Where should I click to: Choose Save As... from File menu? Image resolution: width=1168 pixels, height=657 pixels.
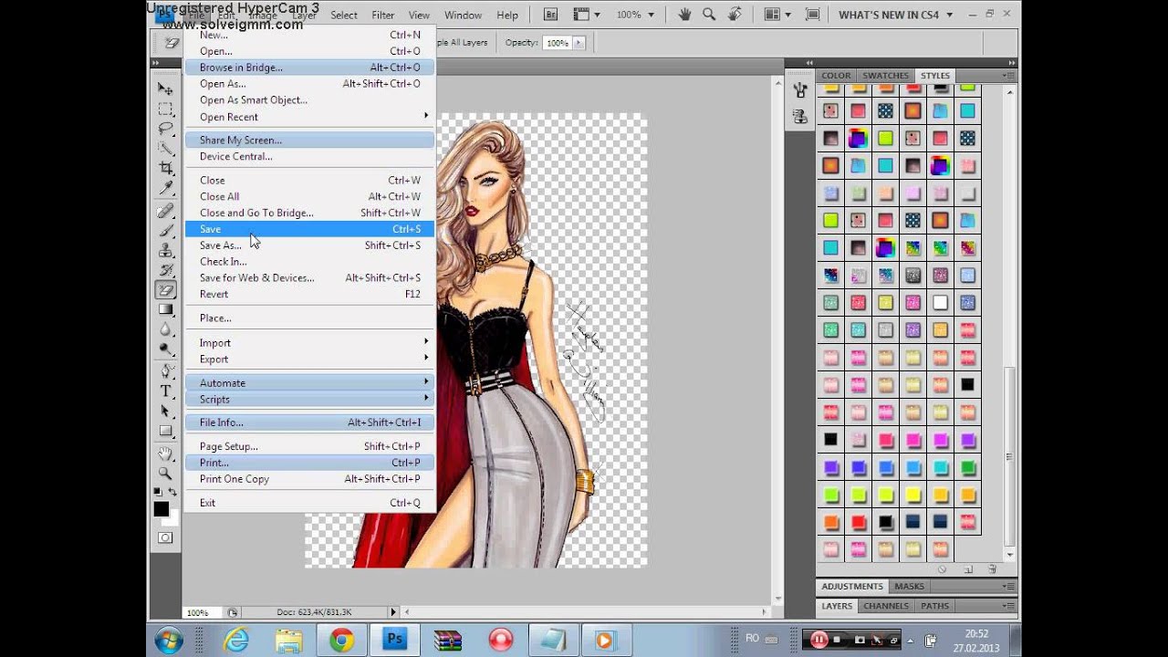309,245
